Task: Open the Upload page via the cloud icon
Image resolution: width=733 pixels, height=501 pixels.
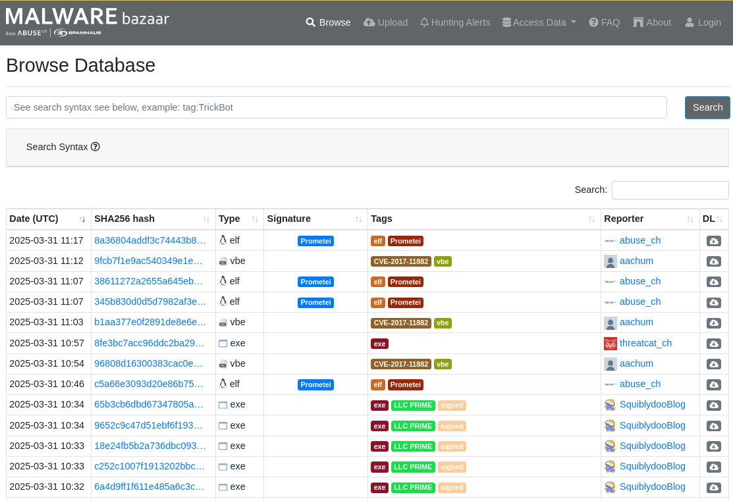Action: (369, 22)
